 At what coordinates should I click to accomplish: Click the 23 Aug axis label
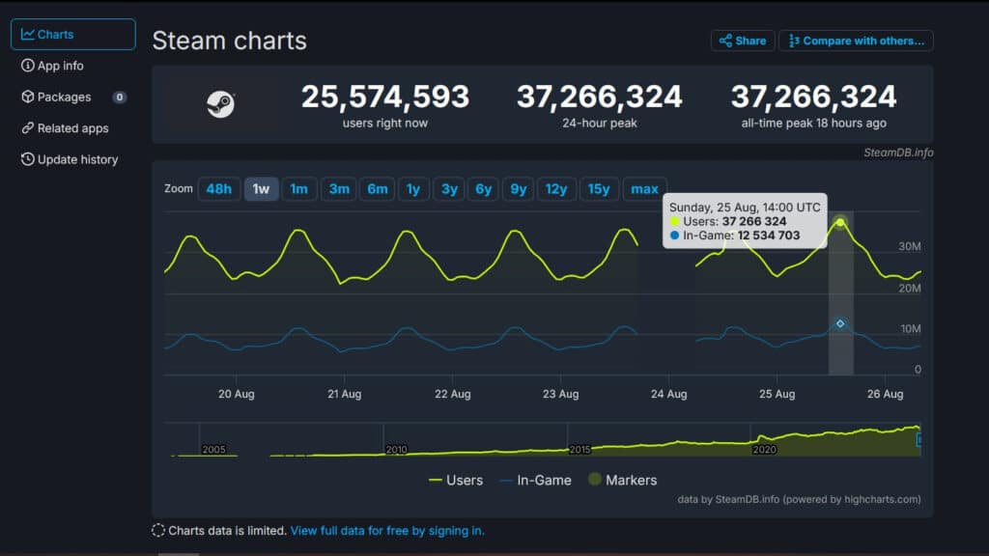pyautogui.click(x=561, y=394)
